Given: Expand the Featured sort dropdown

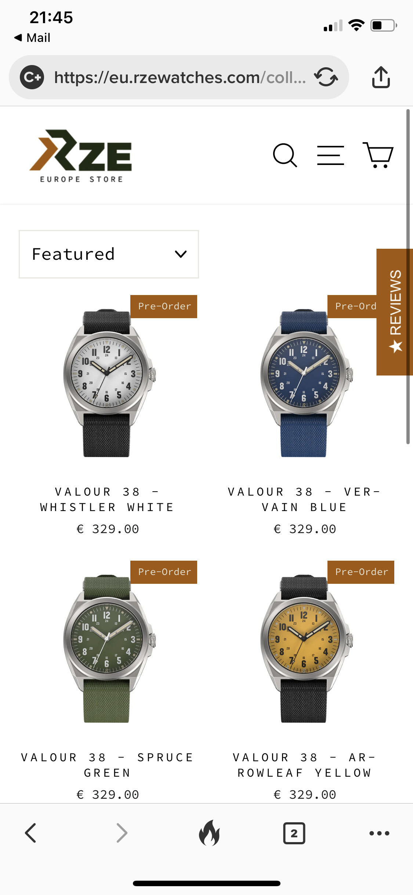Looking at the screenshot, I should coord(109,254).
